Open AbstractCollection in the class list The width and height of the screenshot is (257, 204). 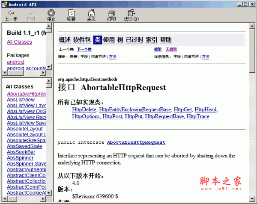(x=27, y=181)
